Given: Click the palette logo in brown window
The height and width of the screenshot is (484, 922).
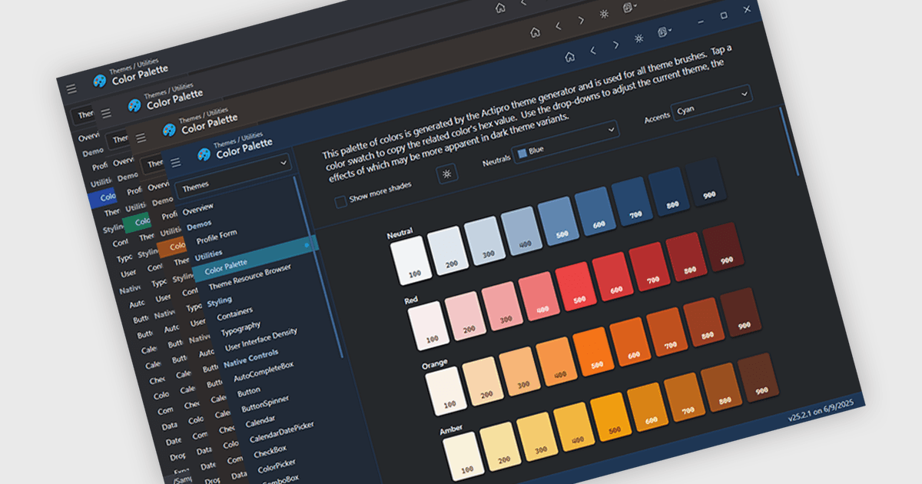Looking at the screenshot, I should coord(169,129).
